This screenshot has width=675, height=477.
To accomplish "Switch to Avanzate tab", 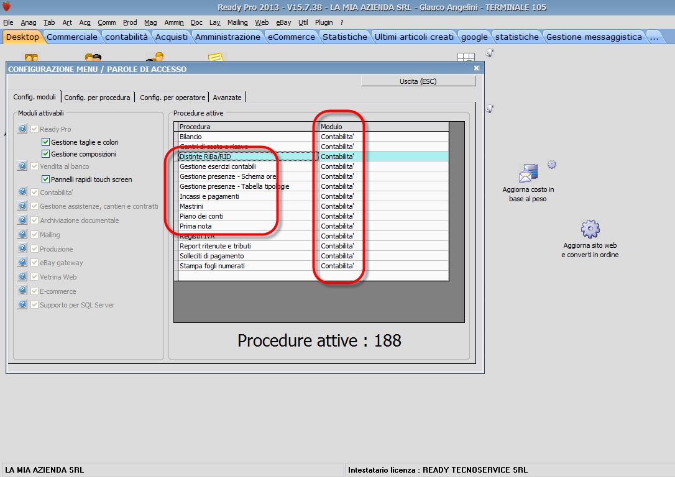I will 227,98.
